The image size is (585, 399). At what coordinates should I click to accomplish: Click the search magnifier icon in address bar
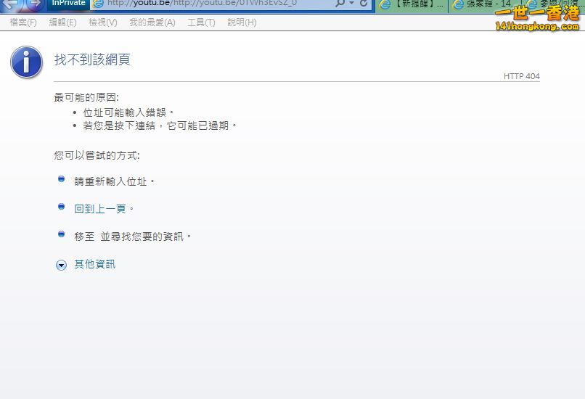(x=340, y=4)
